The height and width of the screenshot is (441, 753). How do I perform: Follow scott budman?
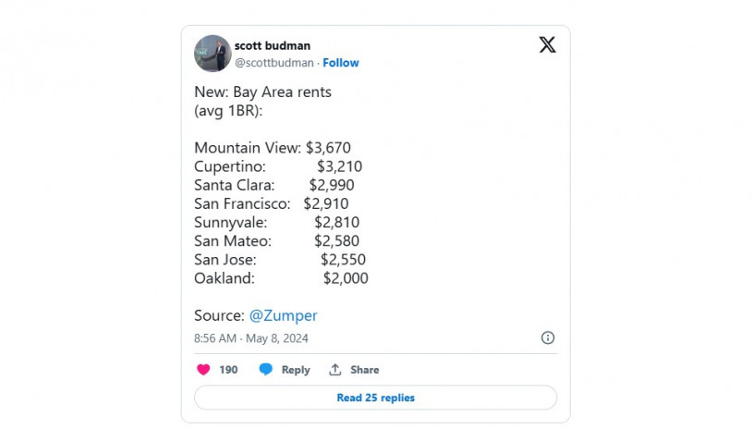click(341, 63)
